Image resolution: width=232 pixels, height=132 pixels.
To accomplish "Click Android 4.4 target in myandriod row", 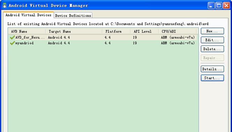I will pos(59,43).
